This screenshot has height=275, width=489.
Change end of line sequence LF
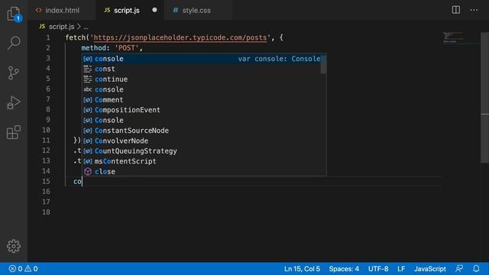[x=401, y=269]
